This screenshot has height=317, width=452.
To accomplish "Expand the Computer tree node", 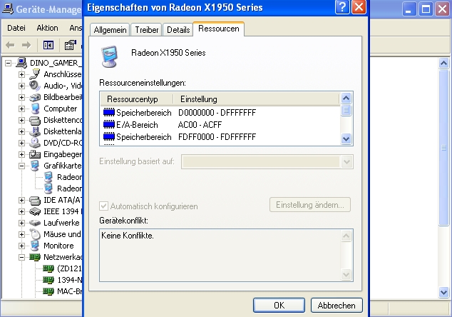I will (x=21, y=109).
